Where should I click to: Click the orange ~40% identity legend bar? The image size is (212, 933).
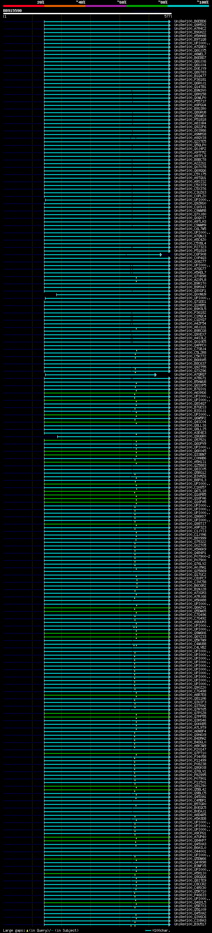(x=65, y=6)
